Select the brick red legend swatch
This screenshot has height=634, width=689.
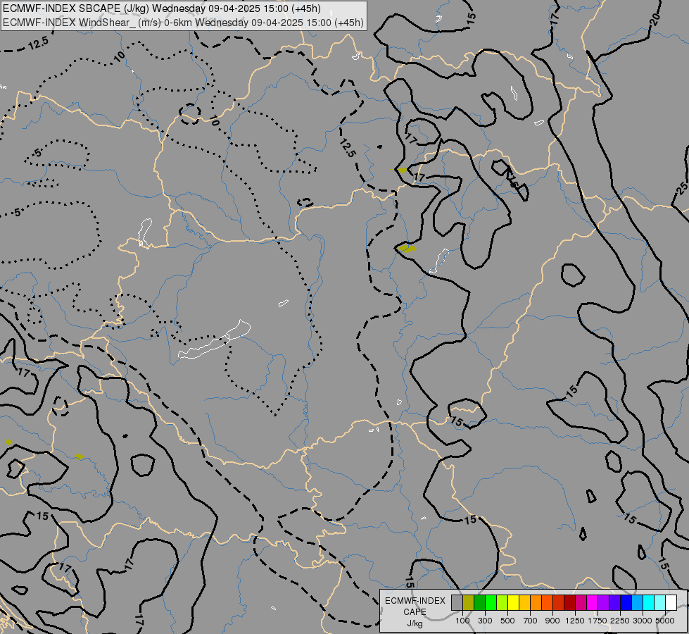click(559, 602)
